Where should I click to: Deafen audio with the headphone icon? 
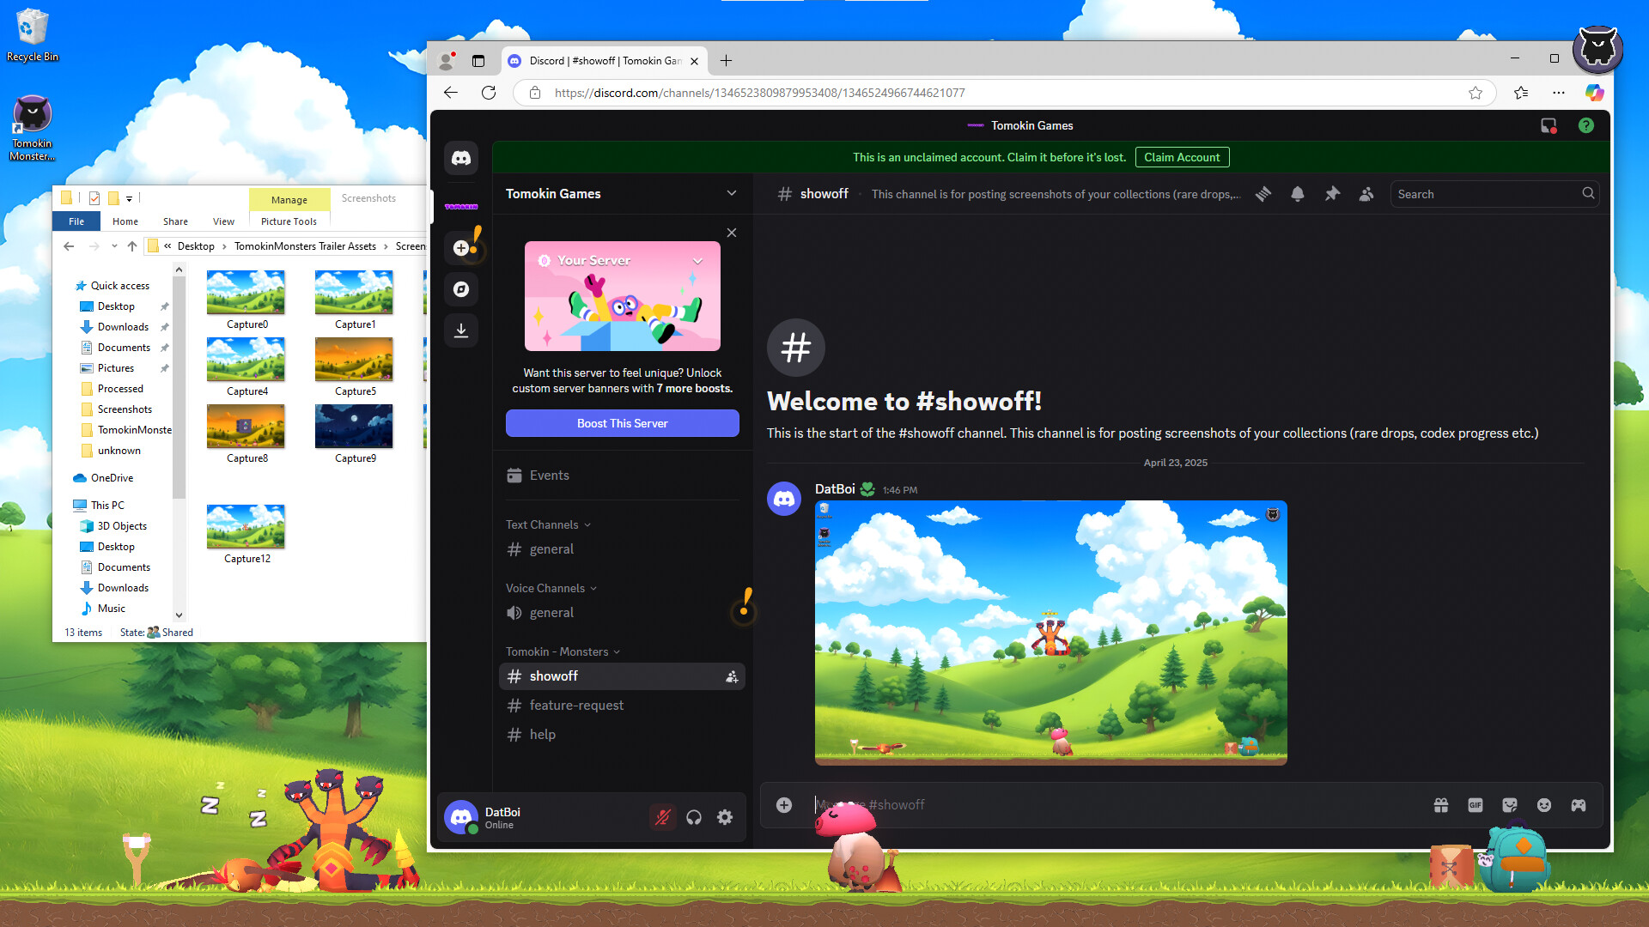point(693,816)
